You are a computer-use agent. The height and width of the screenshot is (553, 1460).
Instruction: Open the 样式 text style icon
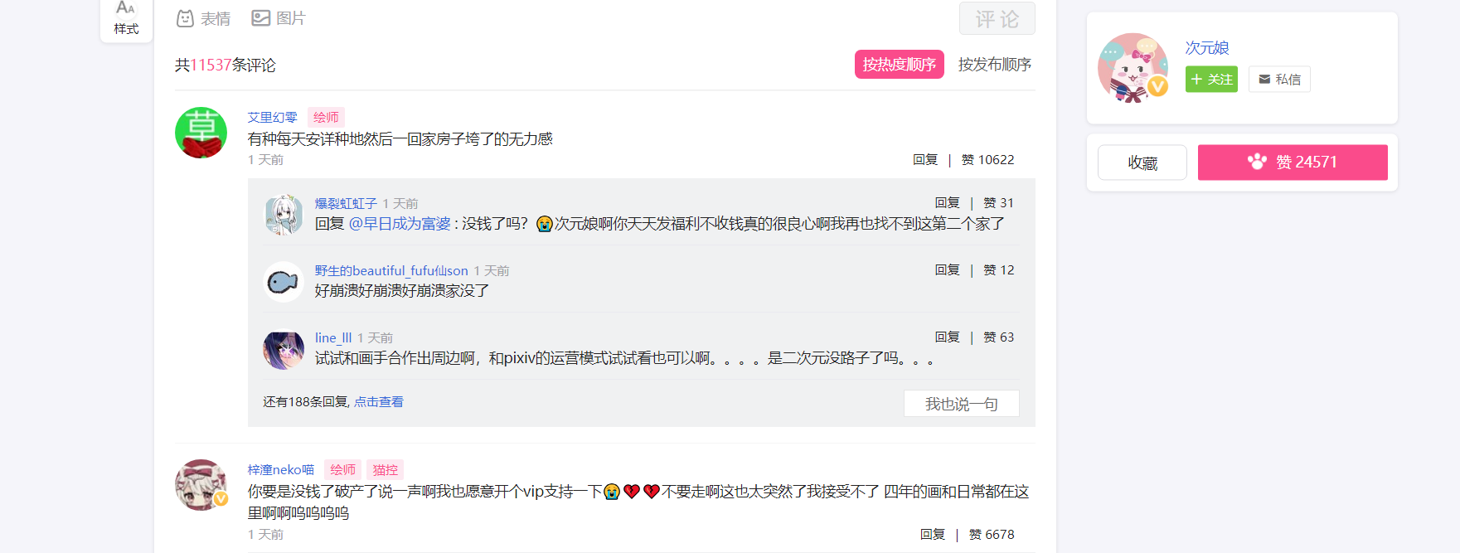click(x=126, y=18)
